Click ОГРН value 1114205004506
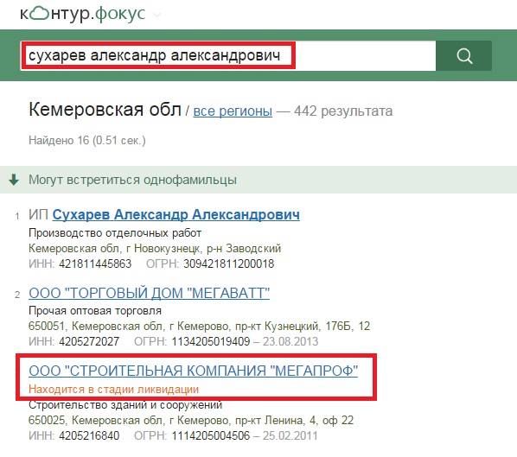Image resolution: width=517 pixels, height=457 pixels. click(211, 436)
